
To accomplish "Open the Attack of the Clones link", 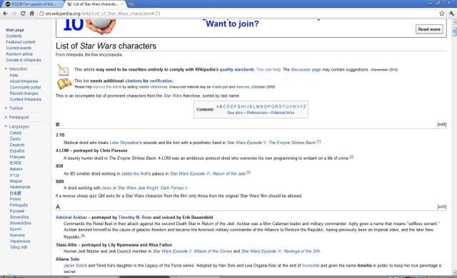I will 192,252.
